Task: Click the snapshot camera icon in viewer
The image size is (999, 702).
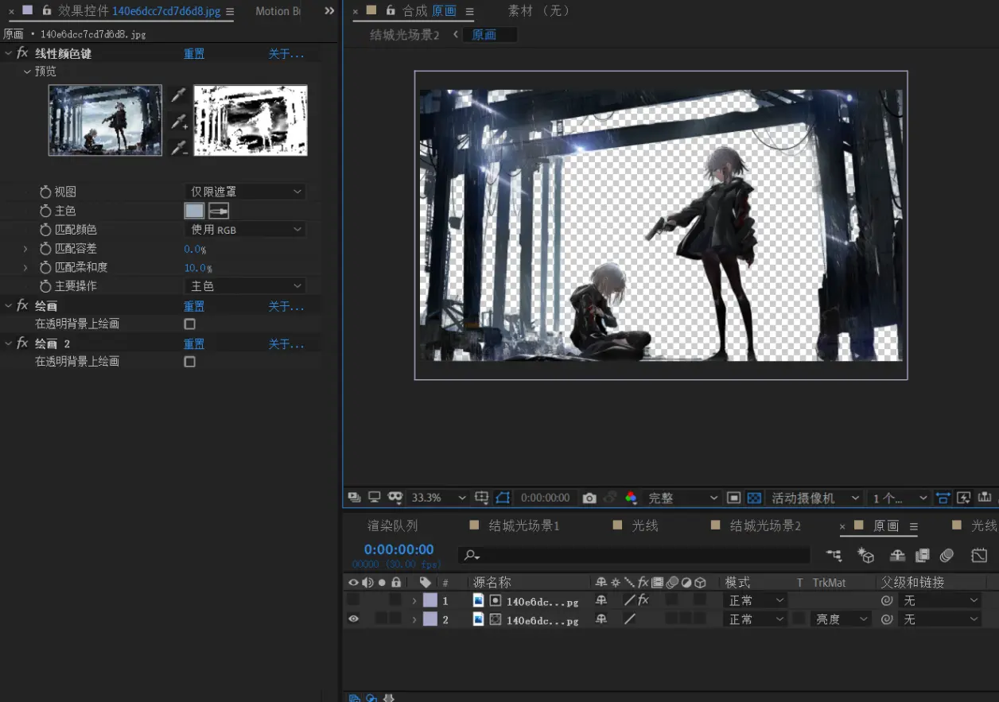Action: point(589,498)
